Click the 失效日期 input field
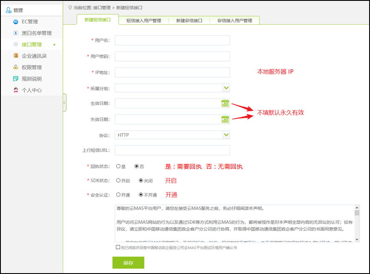Viewport: 370px width, 274px height. [x=172, y=119]
